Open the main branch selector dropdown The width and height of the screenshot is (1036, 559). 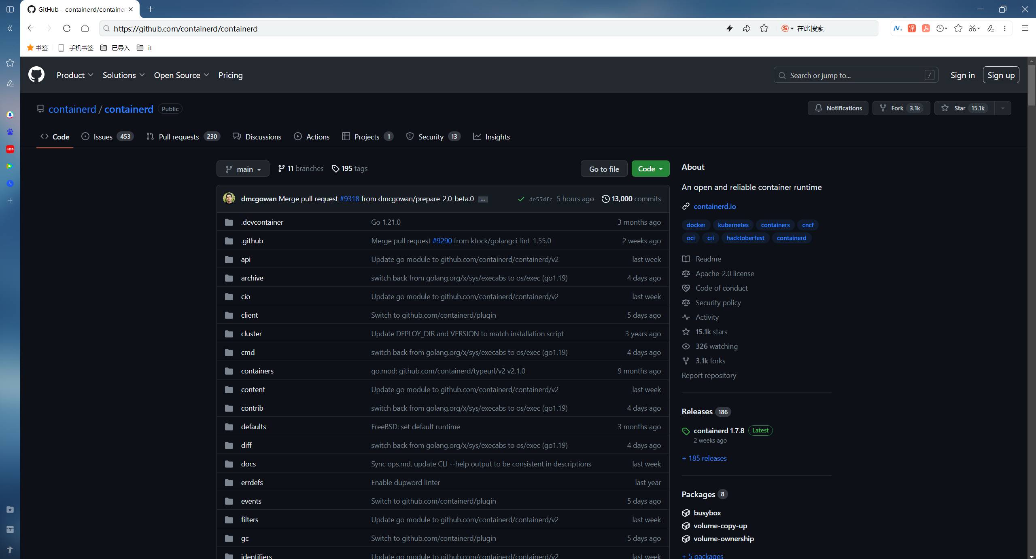(243, 169)
